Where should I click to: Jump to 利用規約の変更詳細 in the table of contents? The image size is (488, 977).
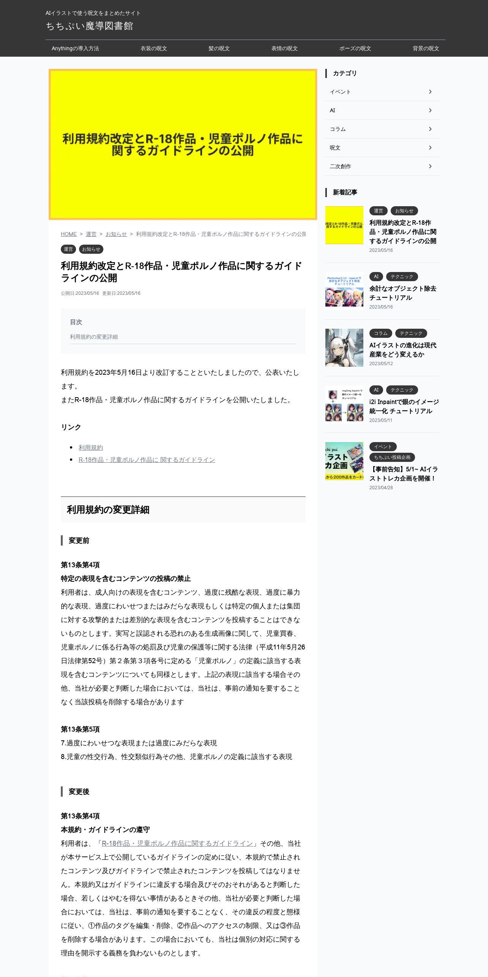94,337
